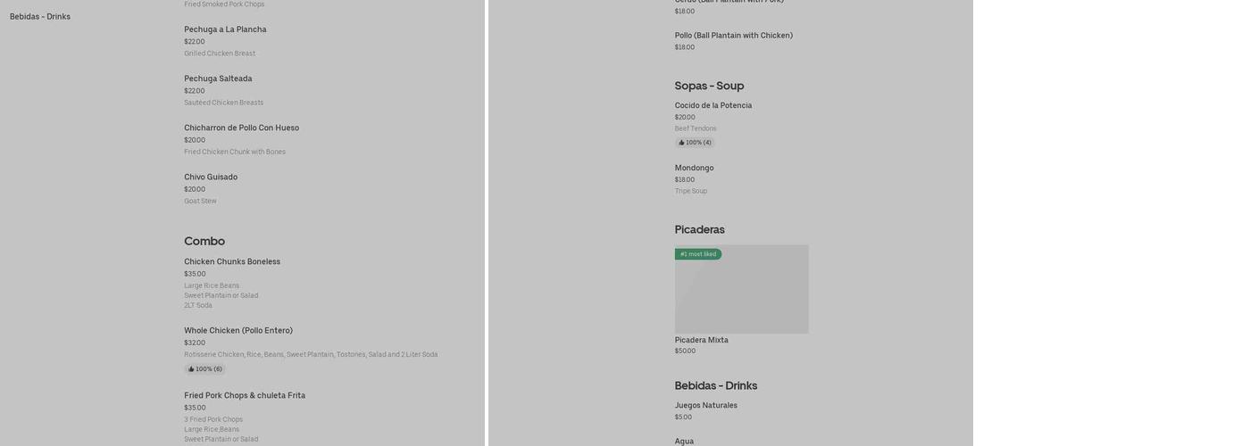The height and width of the screenshot is (446, 1250).
Task: Open the Cocido de la Potencia soup
Action: click(712, 105)
